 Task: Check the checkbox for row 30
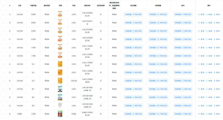(3, 114)
